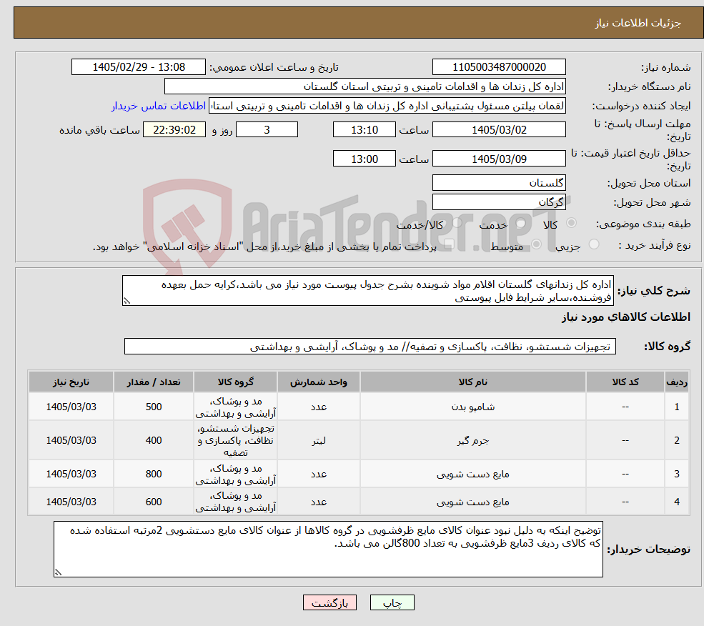Click resize handle of need description textarea

(x=127, y=302)
